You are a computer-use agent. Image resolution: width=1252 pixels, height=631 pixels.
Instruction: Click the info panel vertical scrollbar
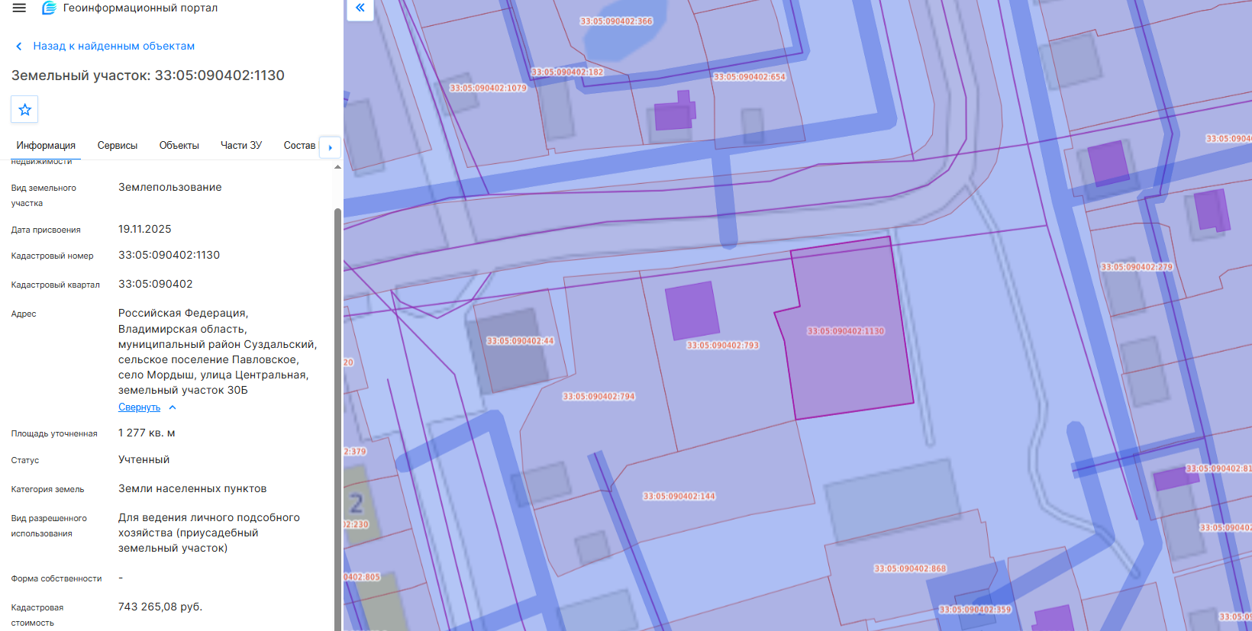click(x=337, y=418)
